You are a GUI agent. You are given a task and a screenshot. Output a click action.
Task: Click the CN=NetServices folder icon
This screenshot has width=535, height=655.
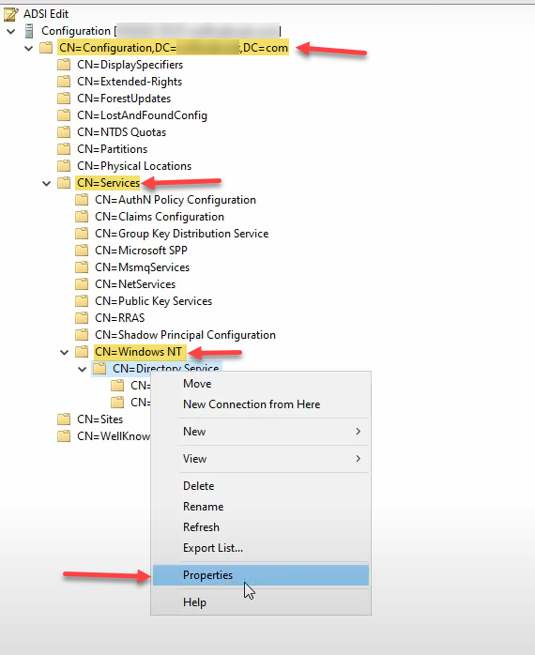coord(82,284)
